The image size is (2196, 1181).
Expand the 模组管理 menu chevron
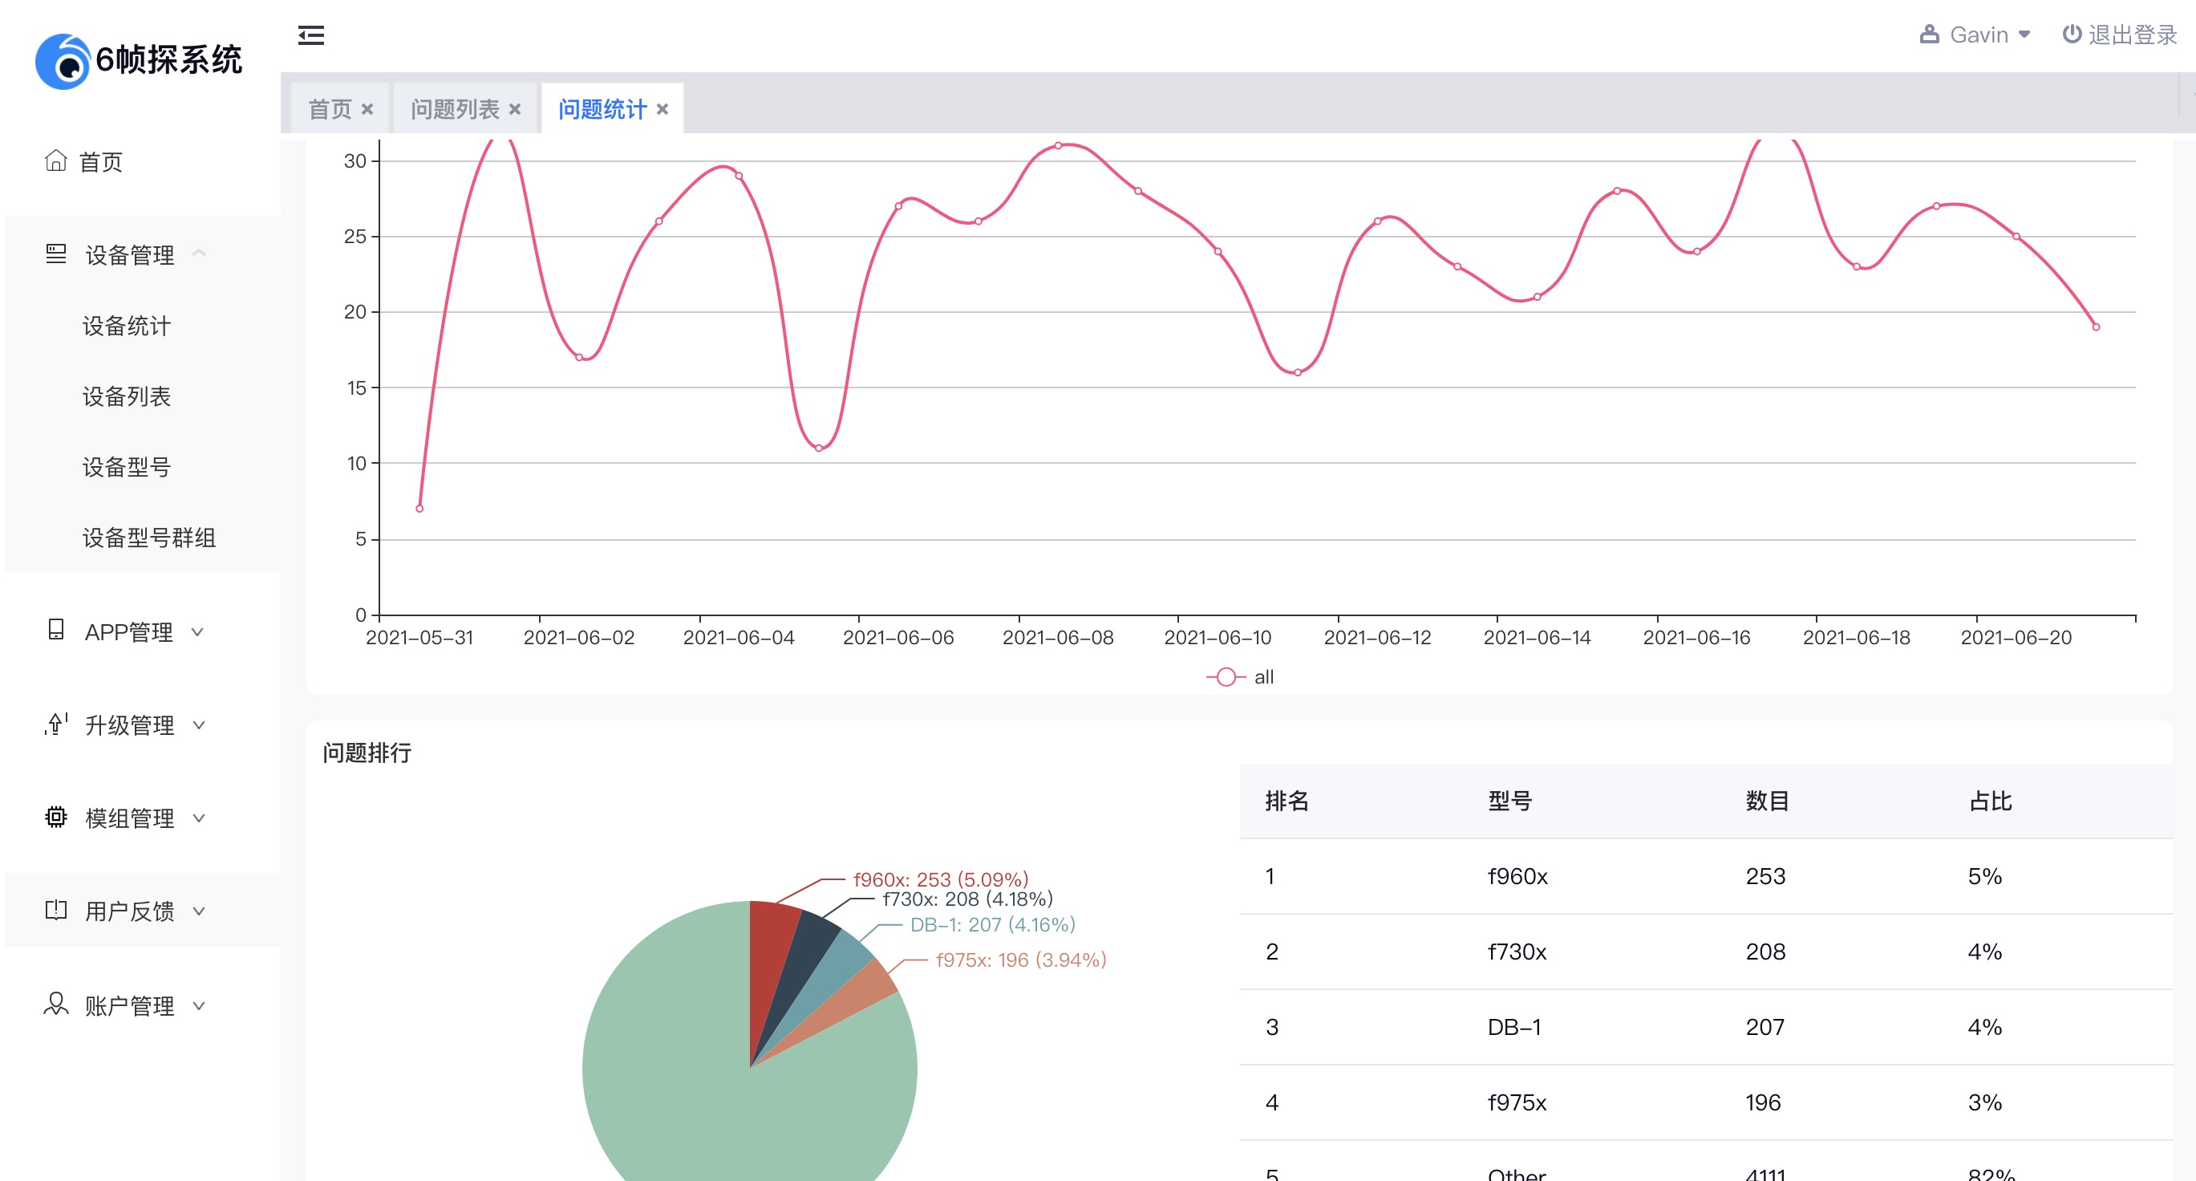pos(199,818)
